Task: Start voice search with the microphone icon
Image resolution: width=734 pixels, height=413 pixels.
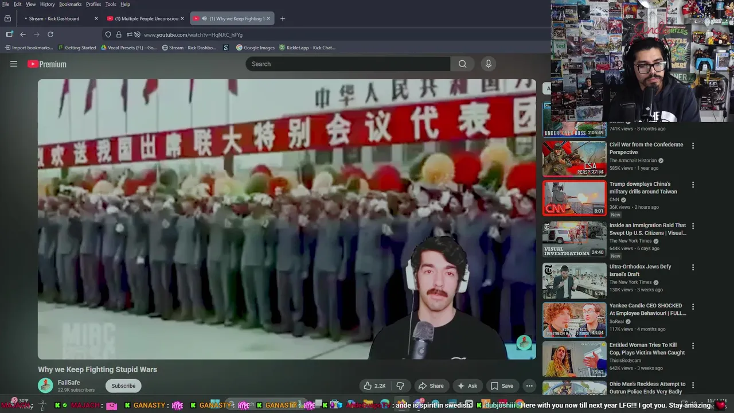Action: click(489, 64)
